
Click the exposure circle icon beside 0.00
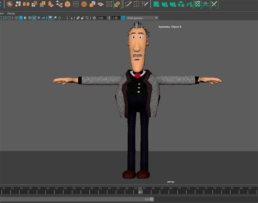[94, 18]
